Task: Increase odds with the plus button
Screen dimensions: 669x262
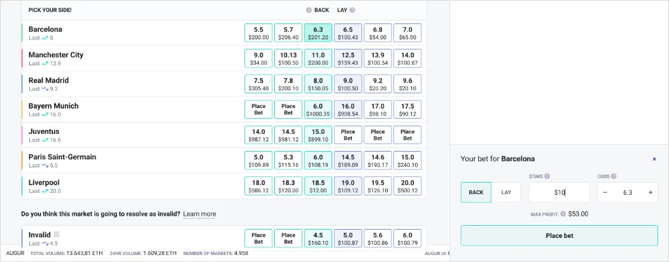Action: 651,192
